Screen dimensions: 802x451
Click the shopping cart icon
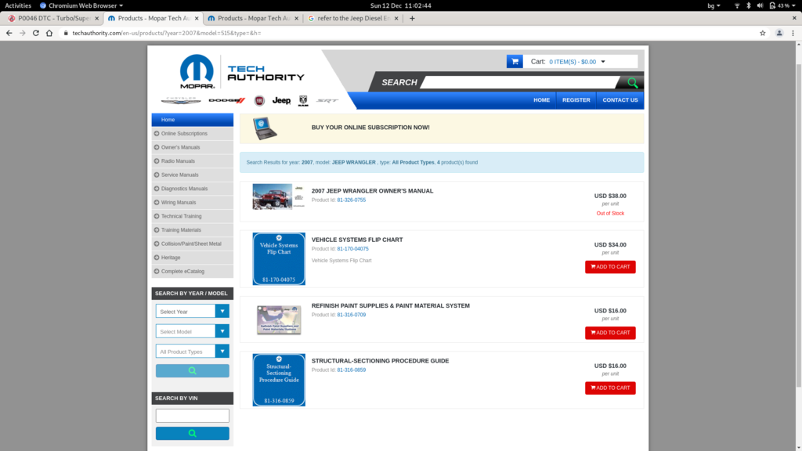515,60
